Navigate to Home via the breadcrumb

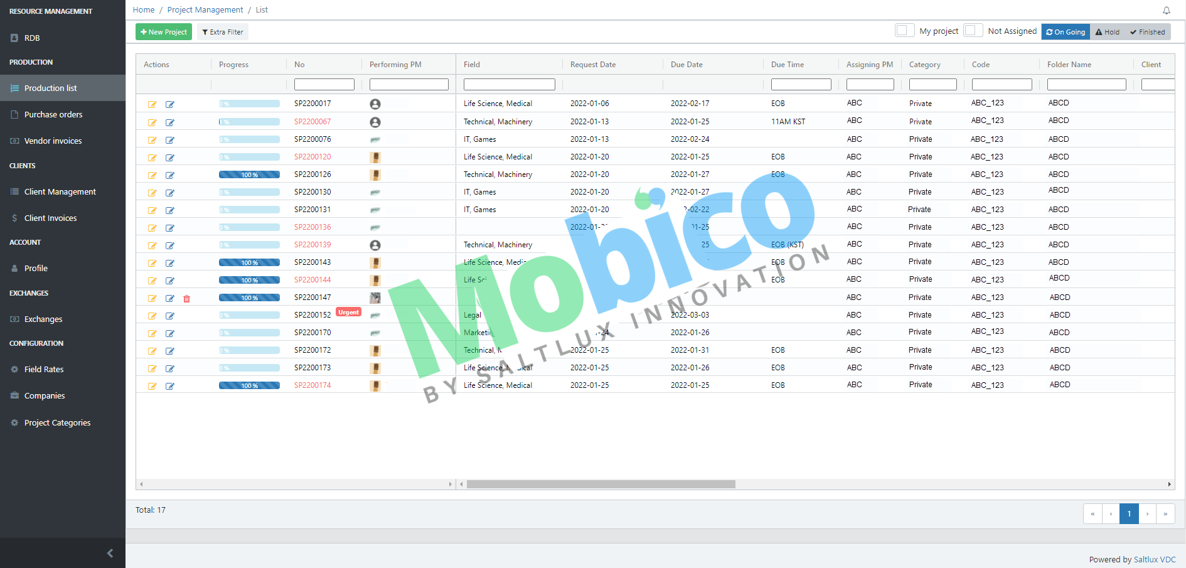pos(143,9)
